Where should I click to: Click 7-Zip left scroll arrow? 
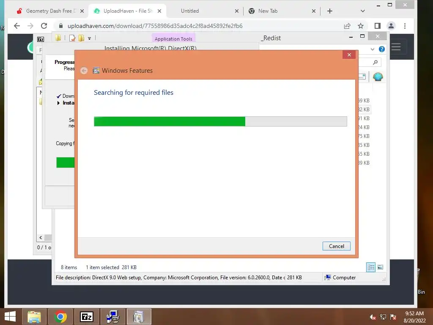click(x=41, y=237)
